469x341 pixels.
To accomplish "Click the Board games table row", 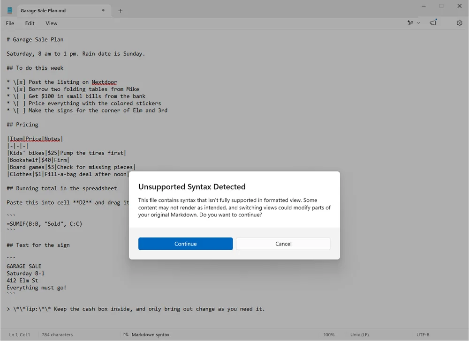I will pos(71,167).
